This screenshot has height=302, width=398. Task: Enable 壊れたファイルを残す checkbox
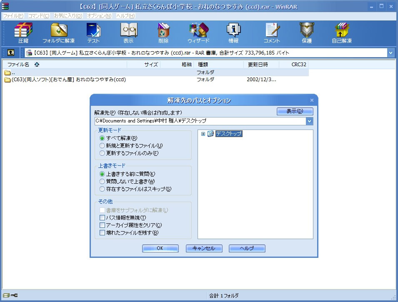point(102,232)
